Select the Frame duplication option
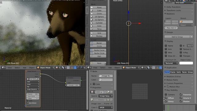 (x=173, y=72)
